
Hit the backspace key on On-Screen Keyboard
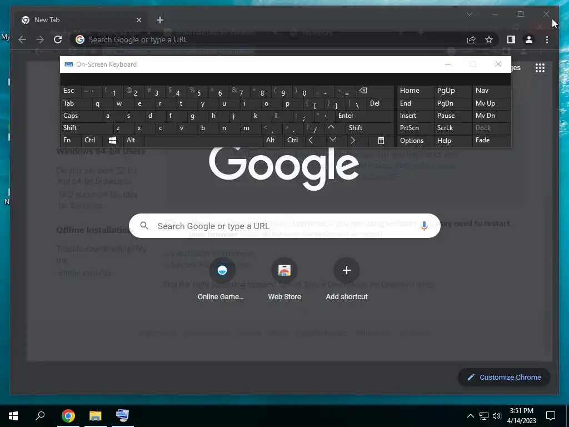point(375,91)
